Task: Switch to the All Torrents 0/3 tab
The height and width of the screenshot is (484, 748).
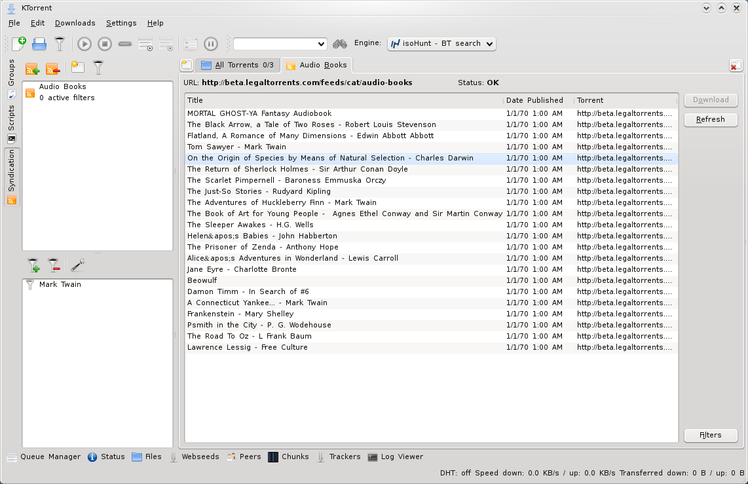Action: (x=238, y=65)
